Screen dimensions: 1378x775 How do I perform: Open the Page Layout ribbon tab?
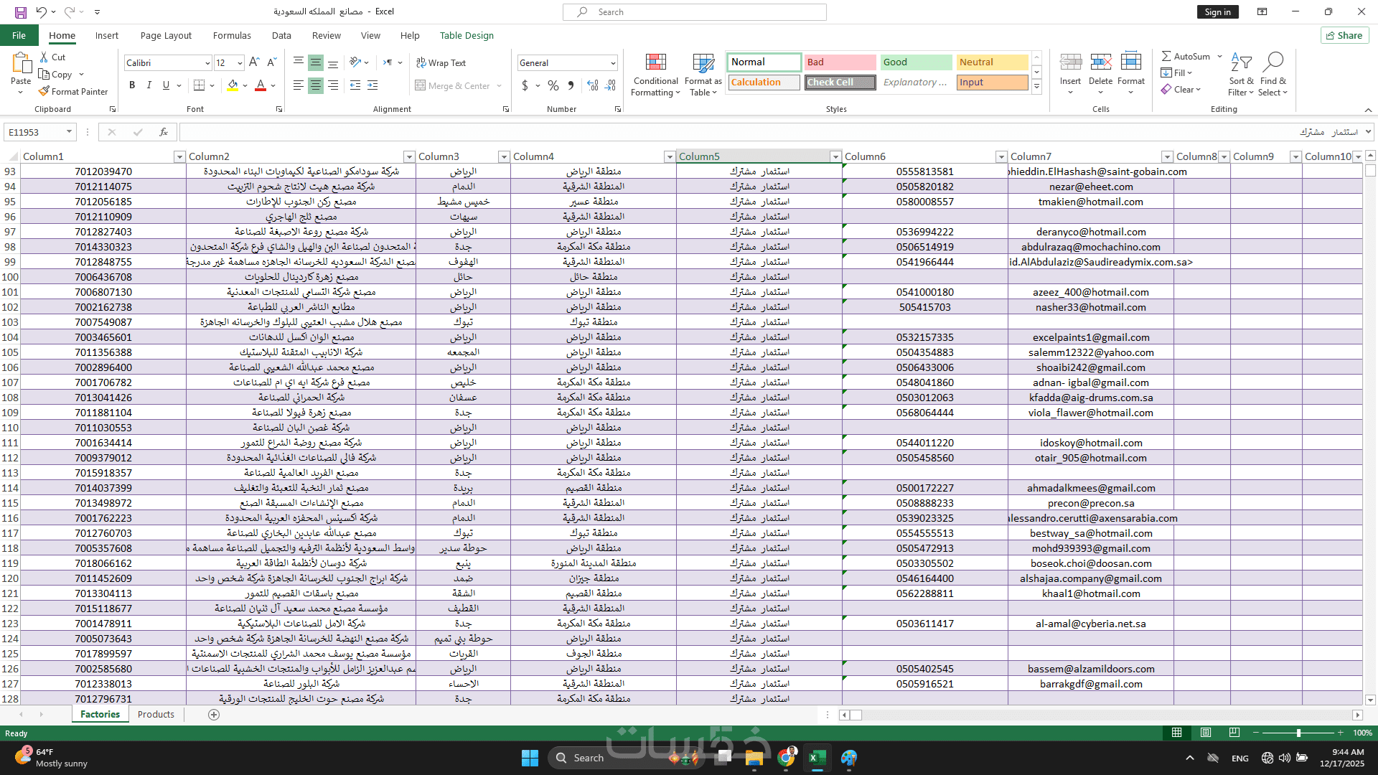pyautogui.click(x=166, y=35)
